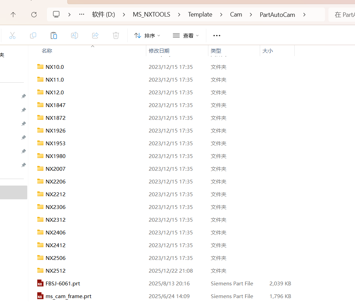Viewport: 355px width, 305px height.
Task: Select the NX1872 folder icon
Action: coord(40,117)
